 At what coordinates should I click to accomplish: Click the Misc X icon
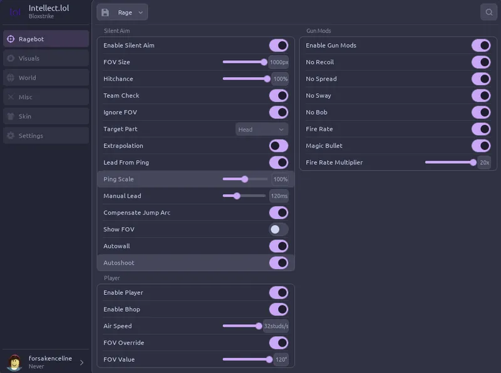click(11, 97)
